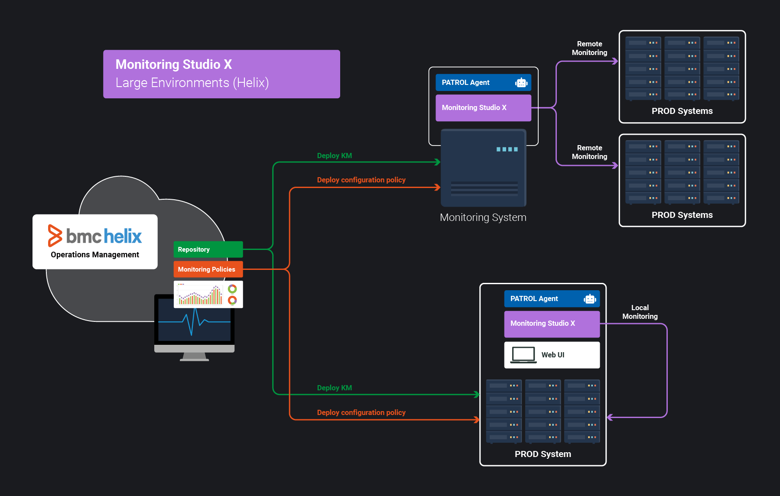Open the bar chart dashboard thumbnail
Image resolution: width=780 pixels, height=496 pixels.
[x=200, y=295]
